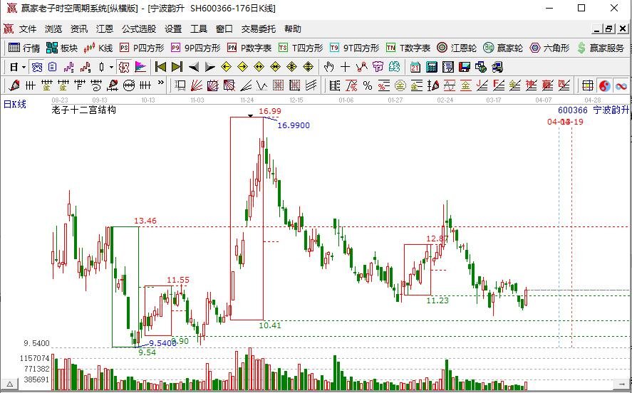Click the 老子十二宫结构 chart title

tap(84, 110)
